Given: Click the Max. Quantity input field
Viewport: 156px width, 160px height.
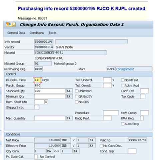Looking at the screenshot, I should click(x=50, y=118).
